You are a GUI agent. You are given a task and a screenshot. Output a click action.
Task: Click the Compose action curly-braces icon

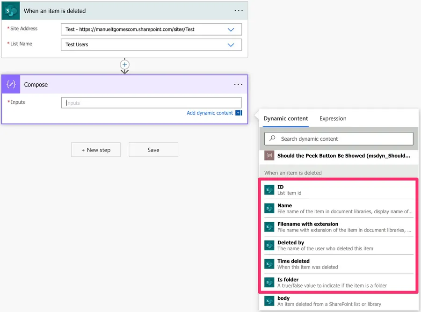click(x=11, y=85)
